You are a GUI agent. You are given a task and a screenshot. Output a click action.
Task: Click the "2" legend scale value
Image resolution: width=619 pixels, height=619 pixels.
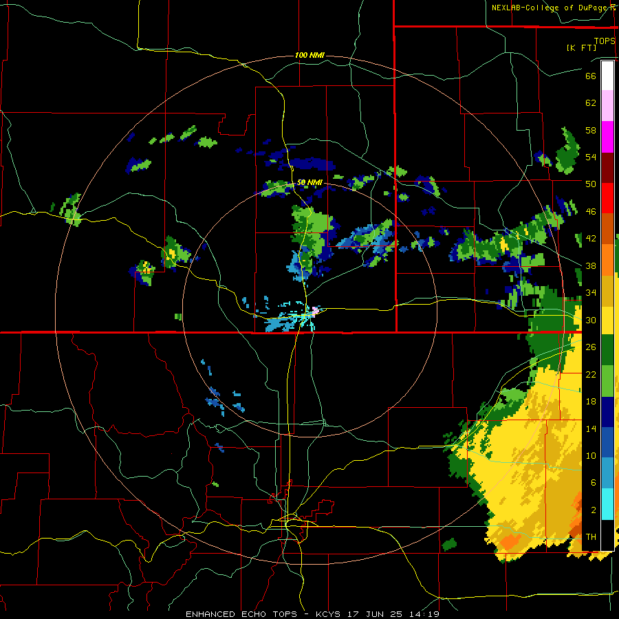click(x=594, y=510)
